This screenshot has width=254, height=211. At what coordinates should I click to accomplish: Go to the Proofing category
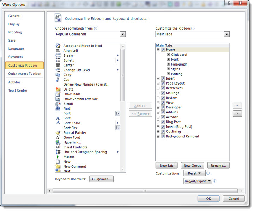point(15,32)
